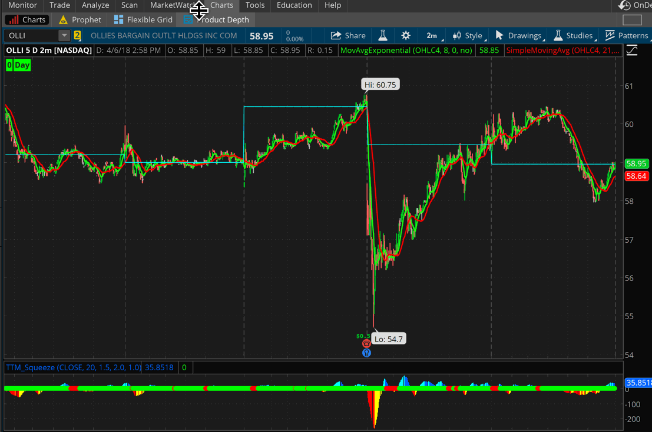Click the TTM_Squeeze study label

point(73,368)
